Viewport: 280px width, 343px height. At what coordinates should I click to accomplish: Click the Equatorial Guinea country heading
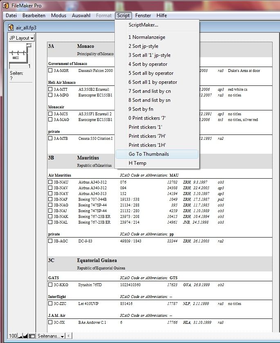97,260
